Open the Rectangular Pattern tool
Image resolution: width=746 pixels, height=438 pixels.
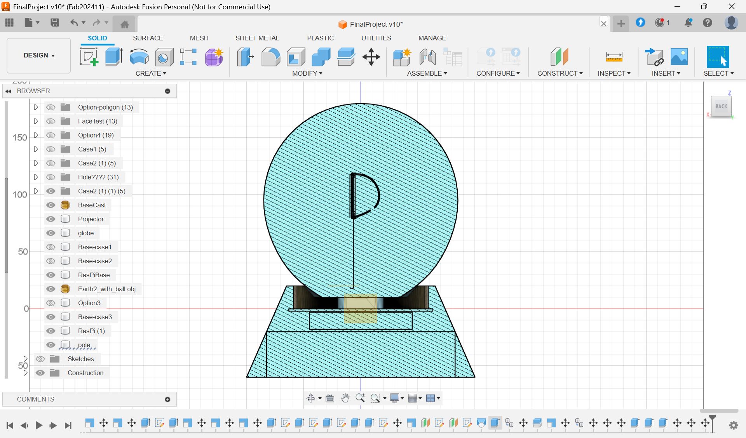pos(188,57)
